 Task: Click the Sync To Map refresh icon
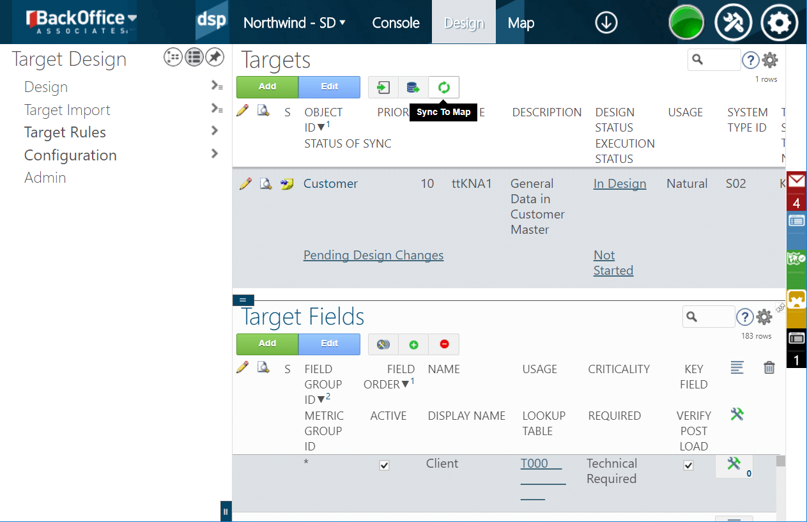click(444, 88)
